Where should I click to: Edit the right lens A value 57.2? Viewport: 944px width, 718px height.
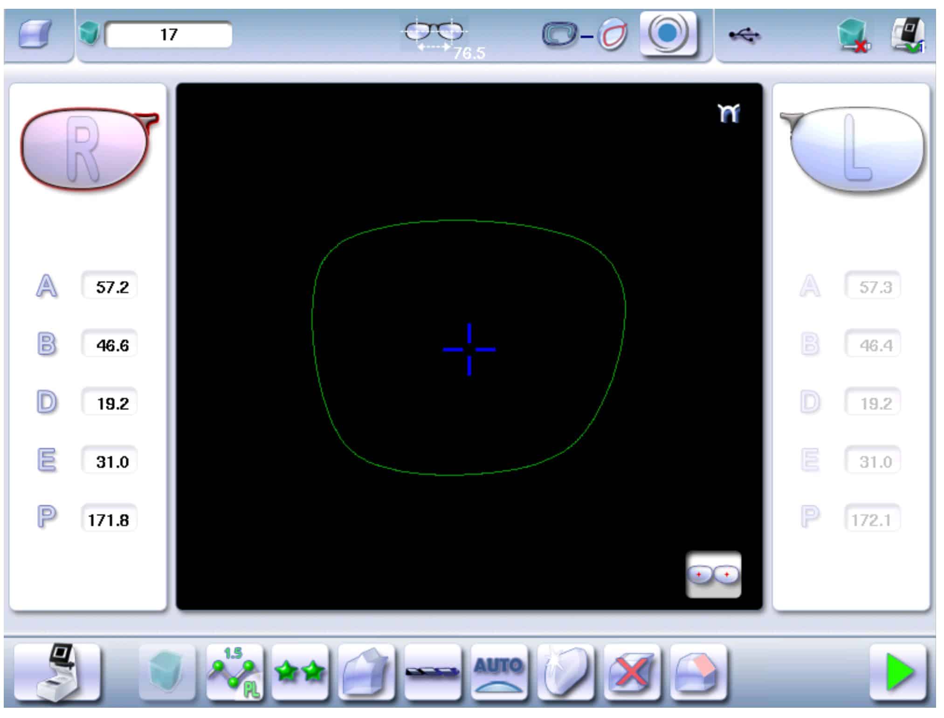[110, 287]
